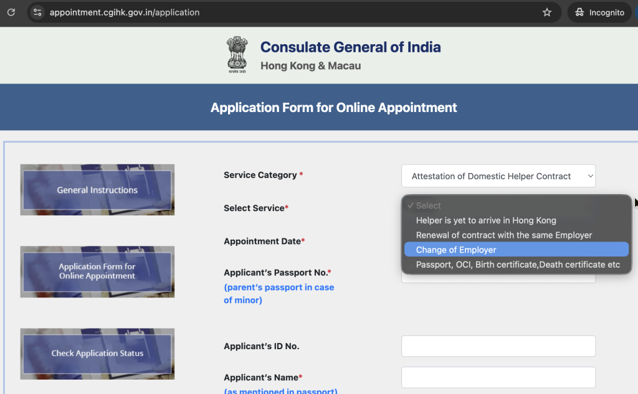Click the 'parent's passport in case of minor' note

[x=279, y=294]
